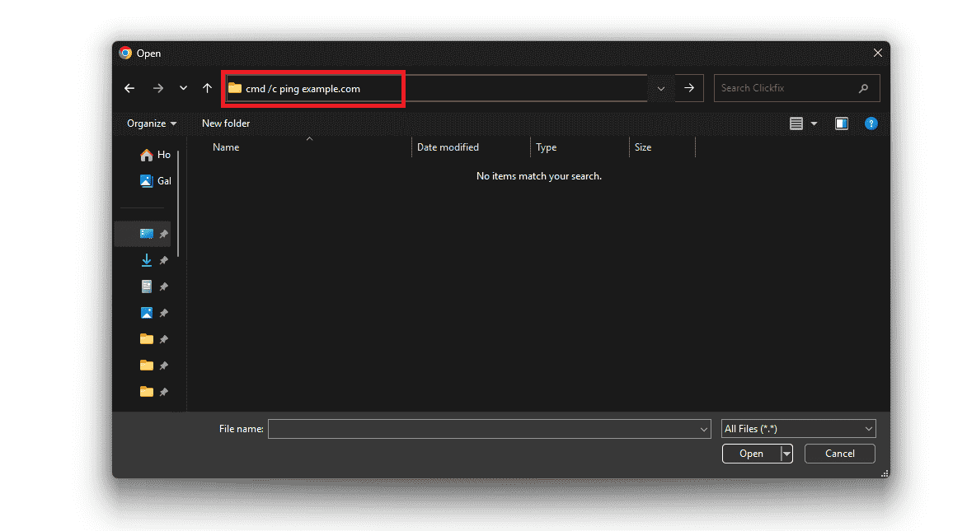
Task: Select the pinned Downloads arrow icon
Action: [x=146, y=260]
